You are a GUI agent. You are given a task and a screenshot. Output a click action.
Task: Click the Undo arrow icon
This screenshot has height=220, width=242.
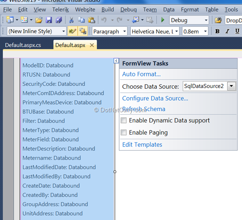[104, 20]
